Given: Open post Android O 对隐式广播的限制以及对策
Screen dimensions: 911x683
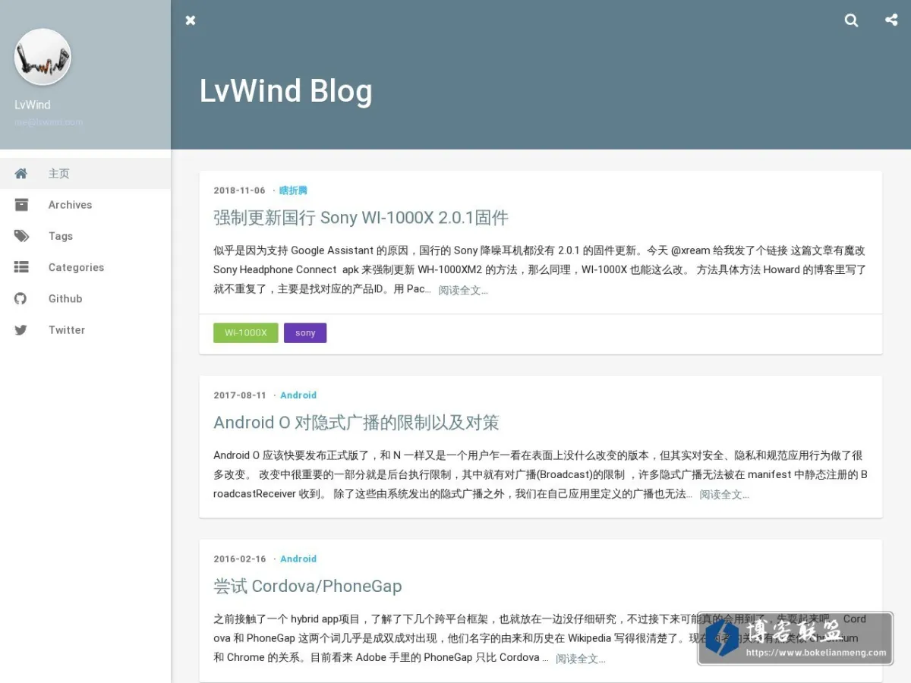Looking at the screenshot, I should (356, 423).
